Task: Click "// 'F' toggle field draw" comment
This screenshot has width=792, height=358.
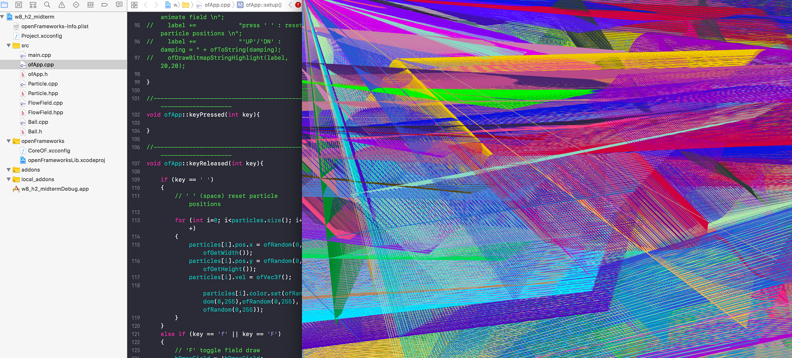Action: pyautogui.click(x=217, y=351)
